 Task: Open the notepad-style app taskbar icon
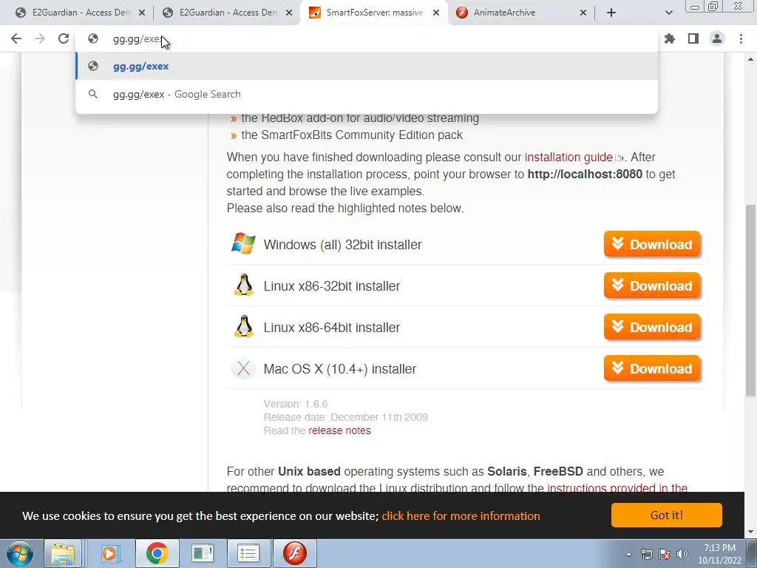pos(203,553)
